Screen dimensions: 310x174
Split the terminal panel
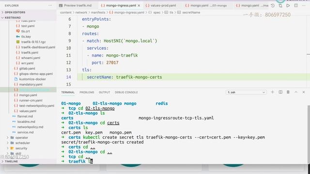coord(280,92)
